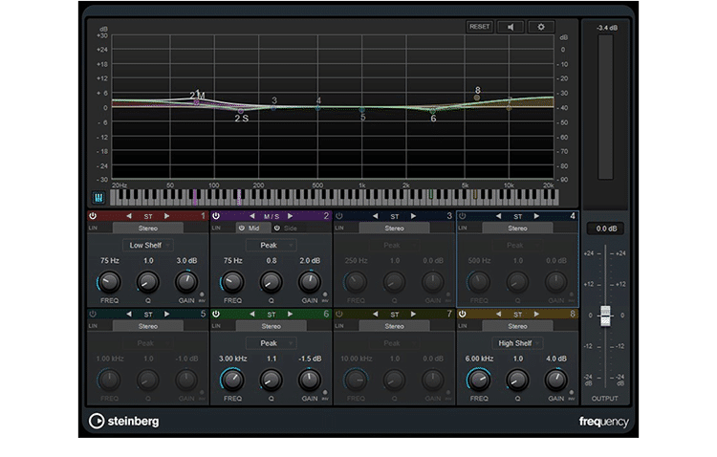The image size is (717, 457).
Task: Select Mid tab in band 2
Action: (x=253, y=228)
